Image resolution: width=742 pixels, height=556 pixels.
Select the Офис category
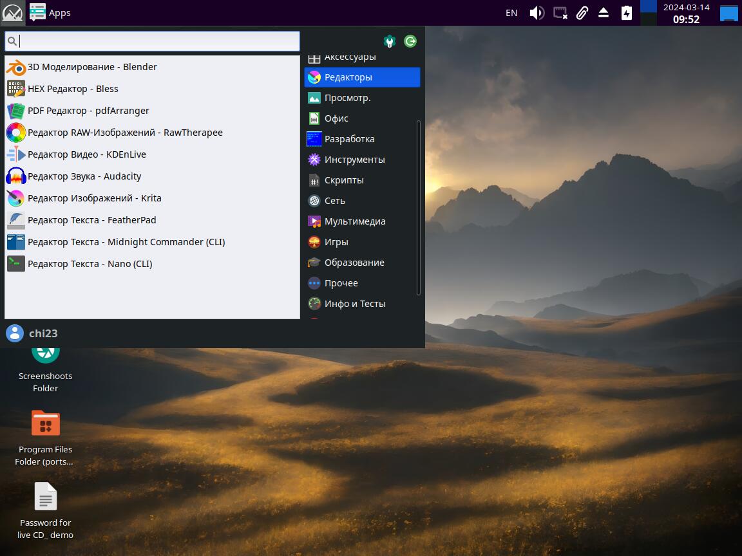(x=336, y=118)
